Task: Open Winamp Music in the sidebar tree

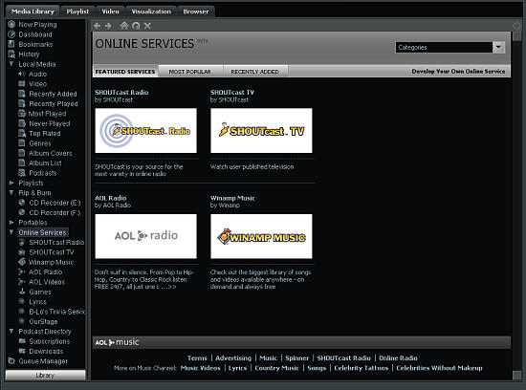Action: tap(51, 262)
